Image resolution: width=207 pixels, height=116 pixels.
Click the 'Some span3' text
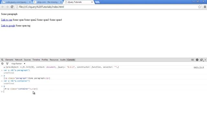43,20
